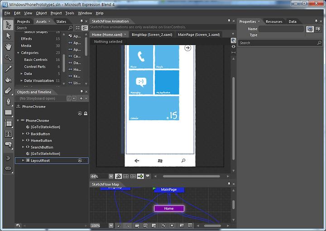Expand the Data Visualization category
The height and width of the screenshot is (231, 326).
21,80
